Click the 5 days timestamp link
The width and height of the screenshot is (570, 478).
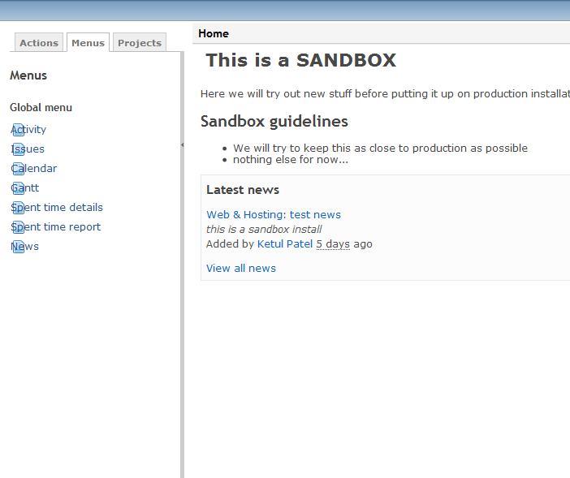pyautogui.click(x=333, y=244)
